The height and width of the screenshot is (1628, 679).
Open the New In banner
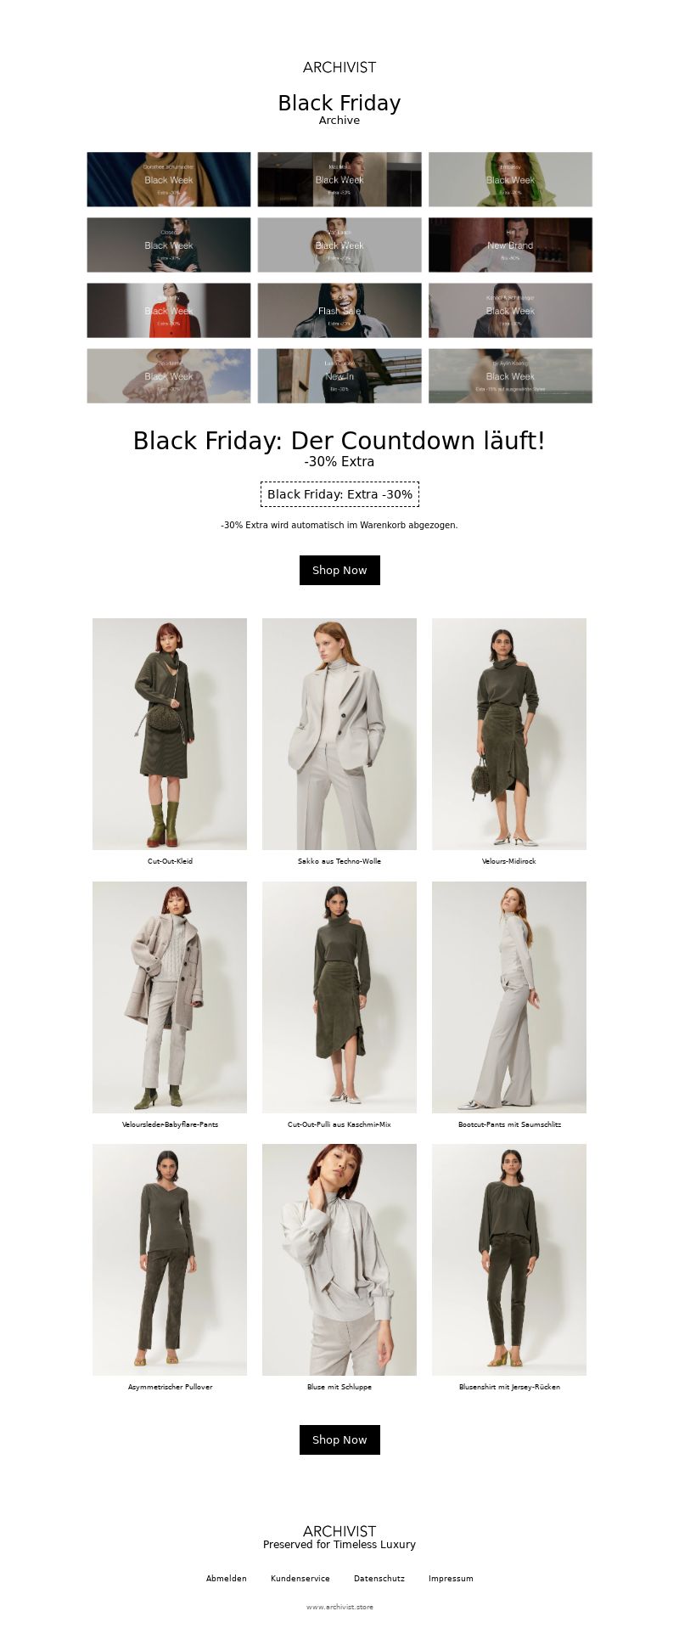(x=339, y=375)
